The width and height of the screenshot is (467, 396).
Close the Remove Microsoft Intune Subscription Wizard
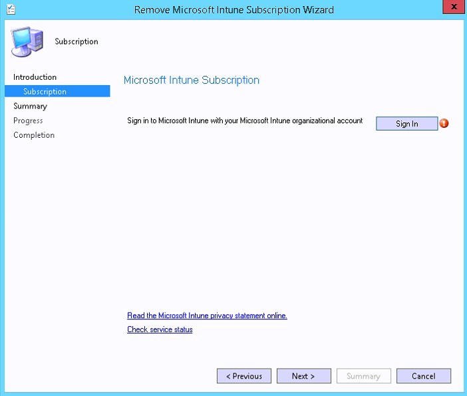pos(454,7)
